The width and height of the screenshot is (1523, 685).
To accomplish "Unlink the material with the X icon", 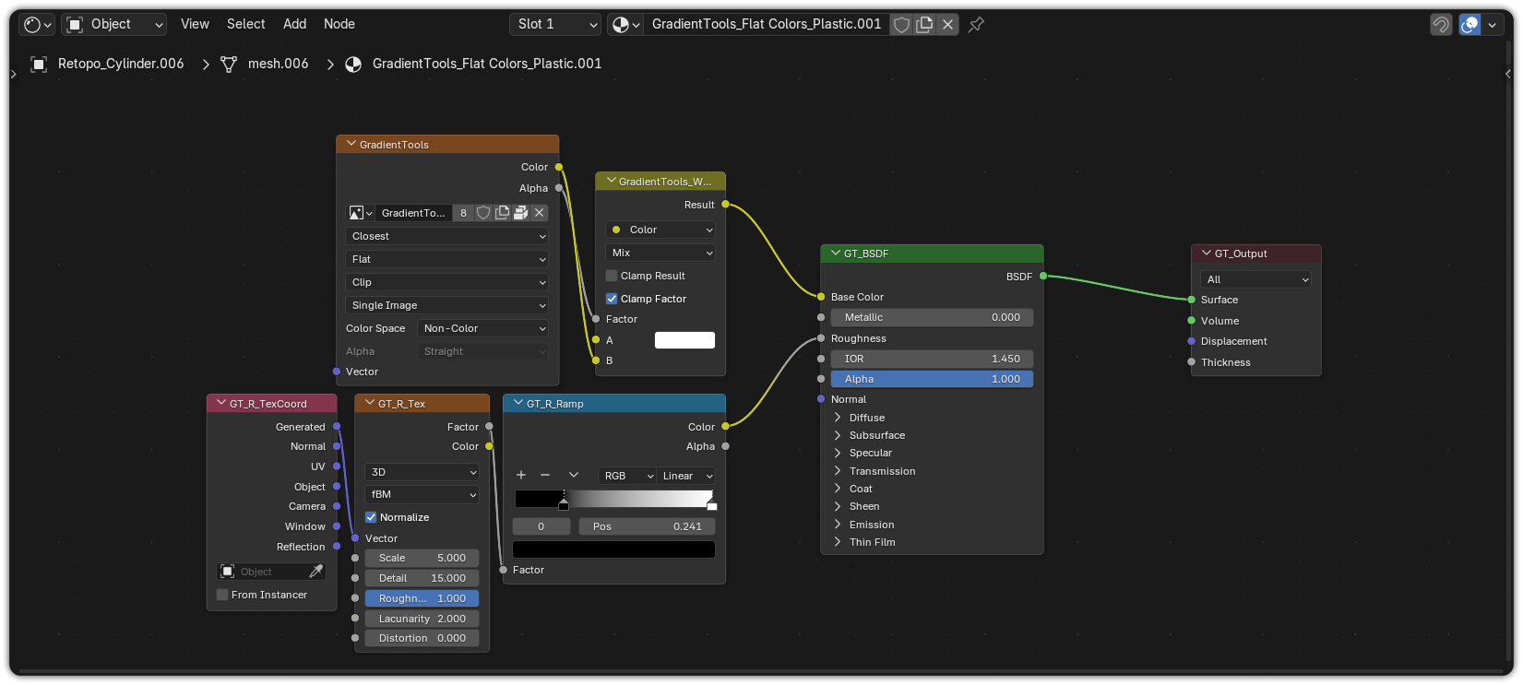I will [x=947, y=25].
